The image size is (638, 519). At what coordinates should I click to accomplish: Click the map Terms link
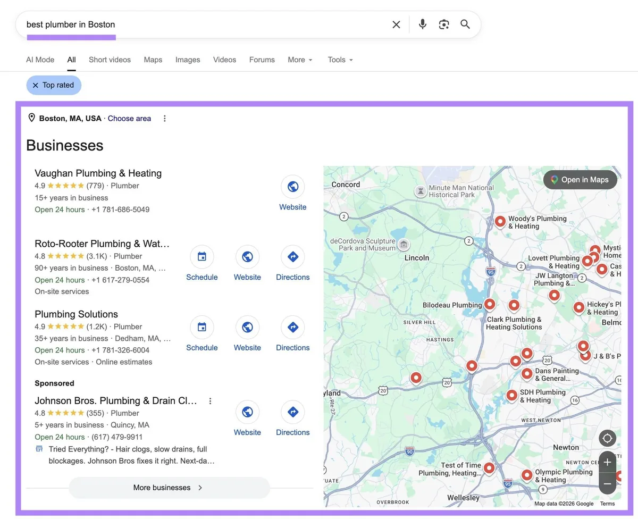[x=607, y=504]
